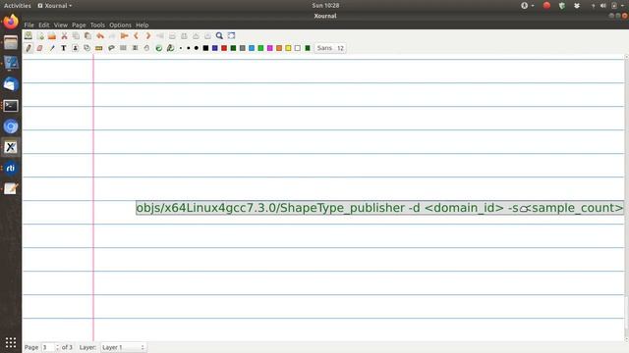This screenshot has height=353, width=629.
Task: Click the Page number field
Action: coord(48,347)
